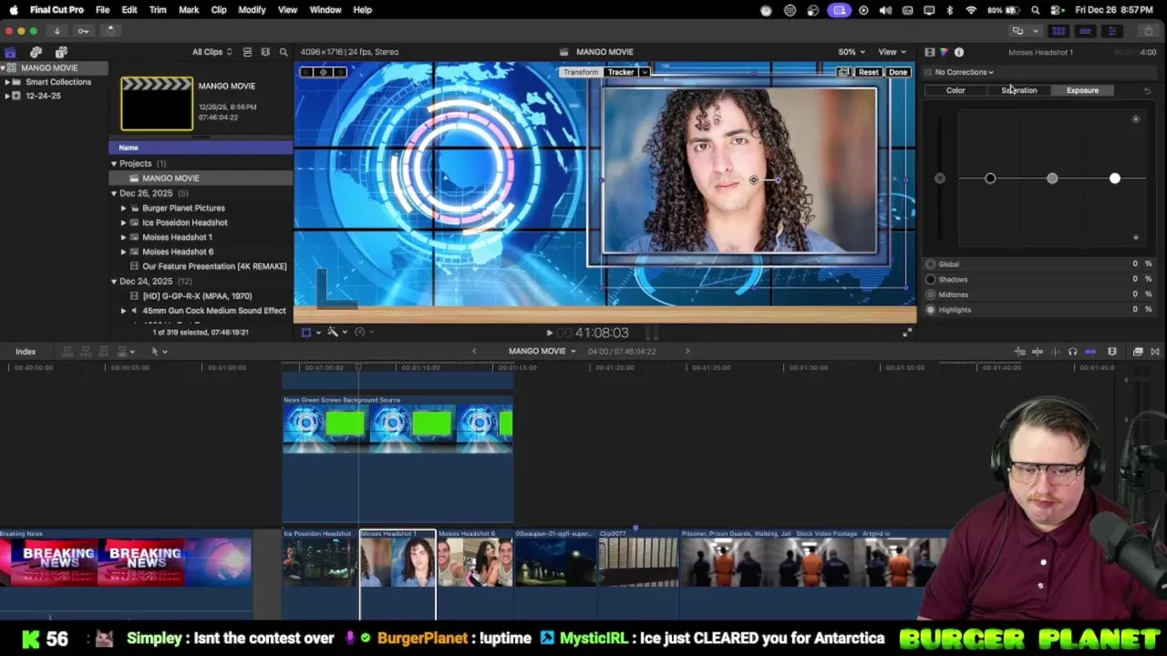Collapse the Dec 26, 2025 group

click(114, 193)
